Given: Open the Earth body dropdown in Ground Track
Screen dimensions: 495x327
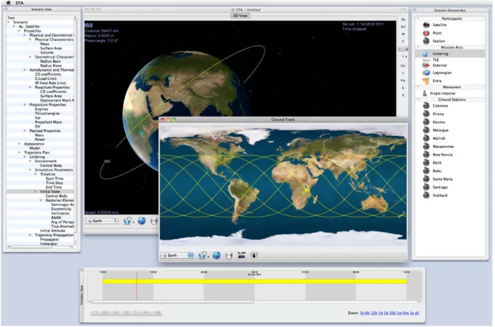Looking at the screenshot, I should pos(177,255).
